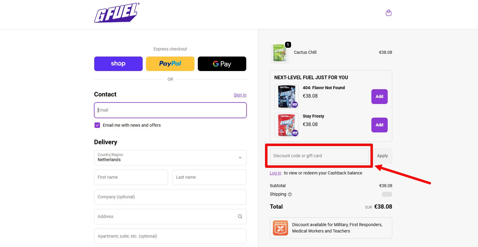Add 404: Flavor Not Found to order

[380, 96]
